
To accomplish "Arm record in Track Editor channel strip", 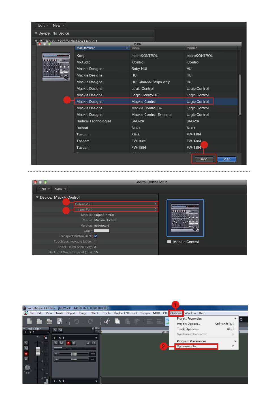I will [26, 354].
